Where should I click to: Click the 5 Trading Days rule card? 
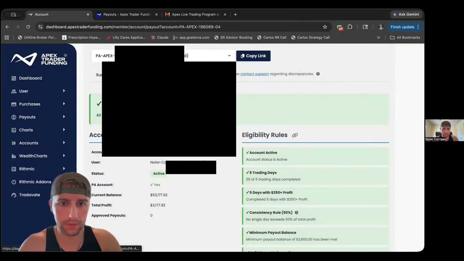[315, 176]
